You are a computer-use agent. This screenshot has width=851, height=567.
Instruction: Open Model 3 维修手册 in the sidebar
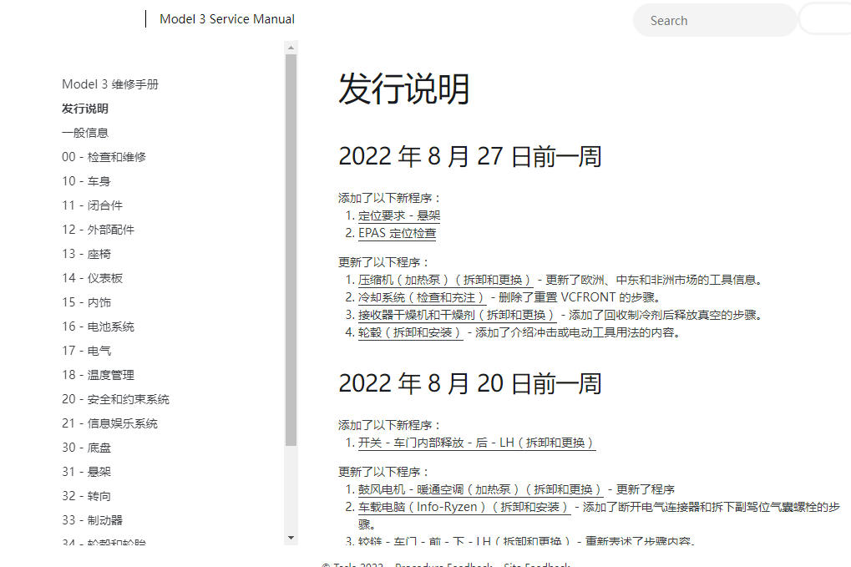click(110, 84)
